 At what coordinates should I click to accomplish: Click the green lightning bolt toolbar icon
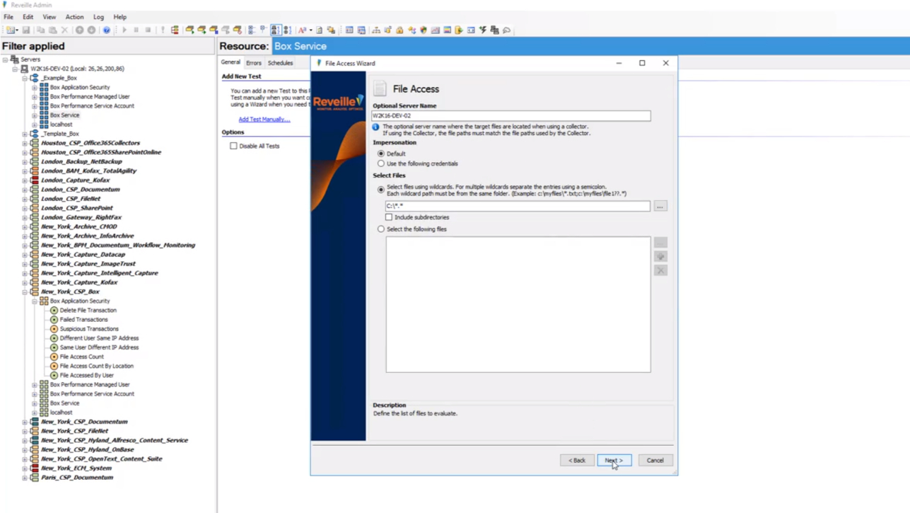point(483,30)
